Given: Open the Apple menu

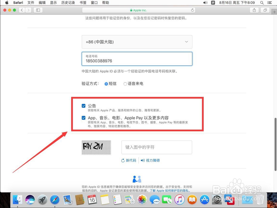Looking at the screenshot, I should pyautogui.click(x=7, y=2).
